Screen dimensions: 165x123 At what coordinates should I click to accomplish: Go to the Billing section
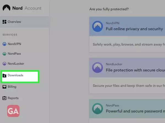pyautogui.click(x=12, y=87)
